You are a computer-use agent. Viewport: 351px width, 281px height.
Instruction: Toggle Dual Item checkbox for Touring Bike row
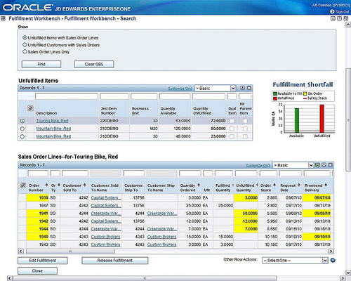pyautogui.click(x=232, y=121)
